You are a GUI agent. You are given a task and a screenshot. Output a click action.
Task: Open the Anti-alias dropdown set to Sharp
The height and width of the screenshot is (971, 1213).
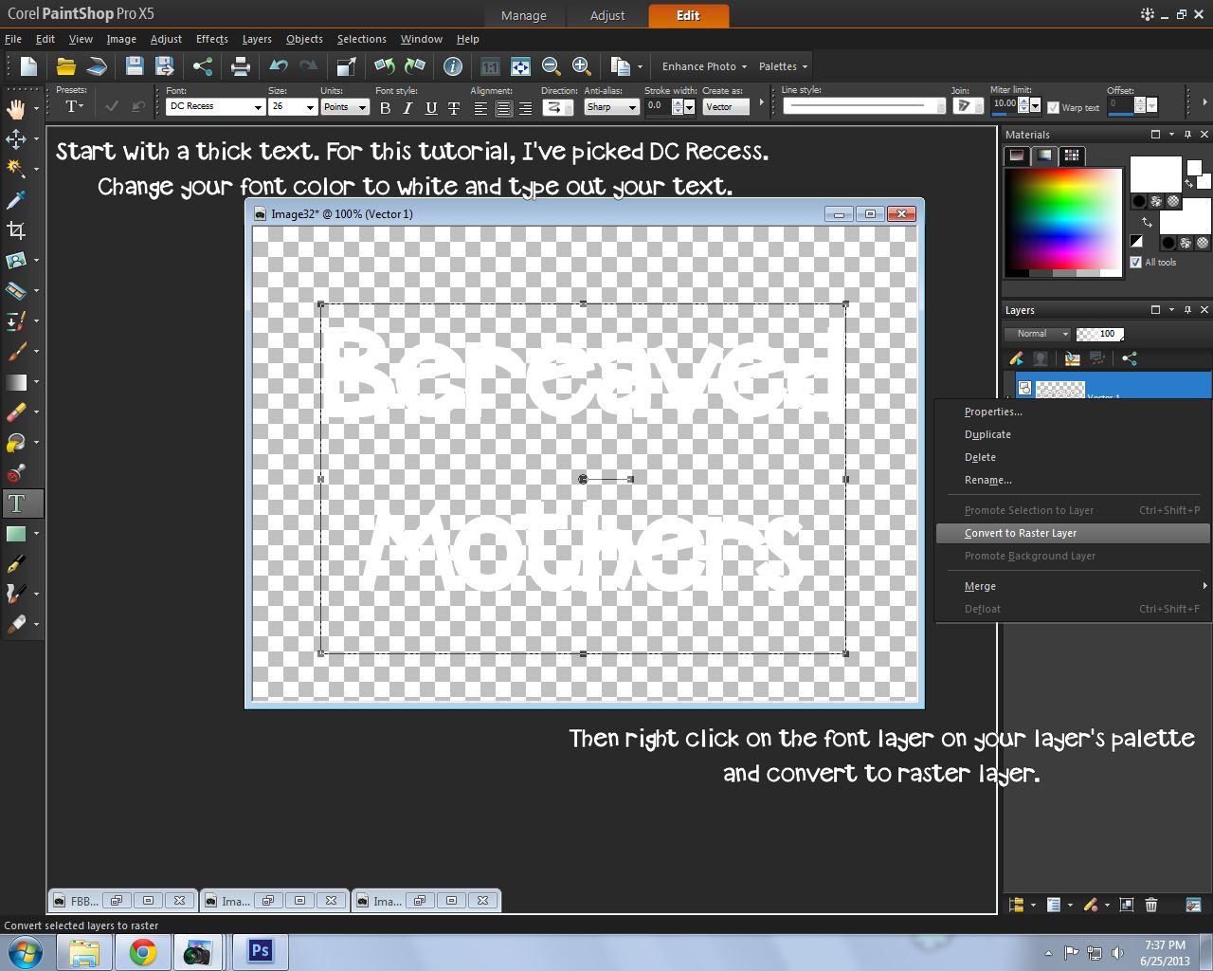click(x=610, y=107)
